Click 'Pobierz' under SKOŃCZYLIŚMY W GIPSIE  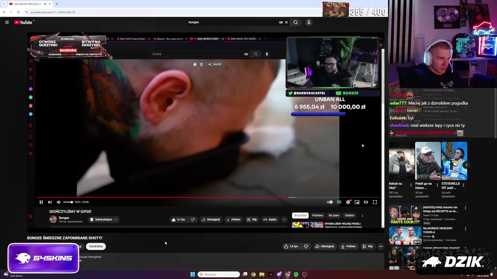point(233,219)
